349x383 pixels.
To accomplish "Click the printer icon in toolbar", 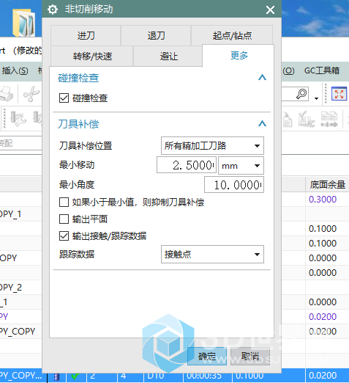I will [7, 94].
